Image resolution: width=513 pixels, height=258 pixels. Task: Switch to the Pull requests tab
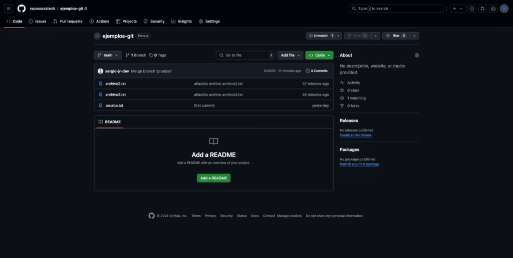pos(68,21)
